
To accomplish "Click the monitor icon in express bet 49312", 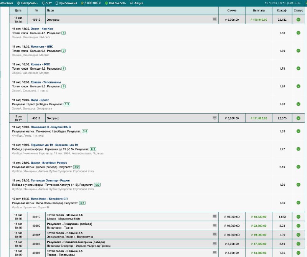I will (x=215, y=19).
